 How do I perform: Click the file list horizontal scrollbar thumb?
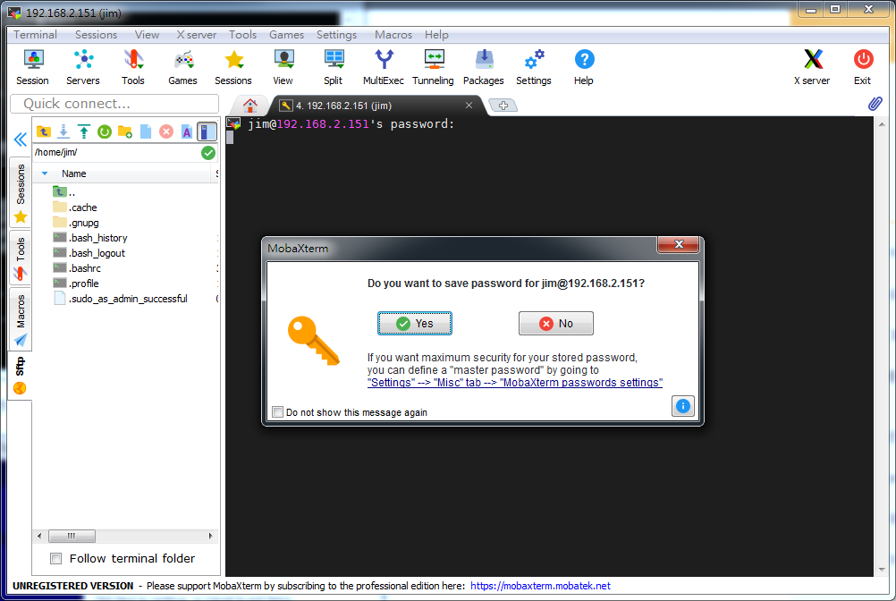(72, 536)
